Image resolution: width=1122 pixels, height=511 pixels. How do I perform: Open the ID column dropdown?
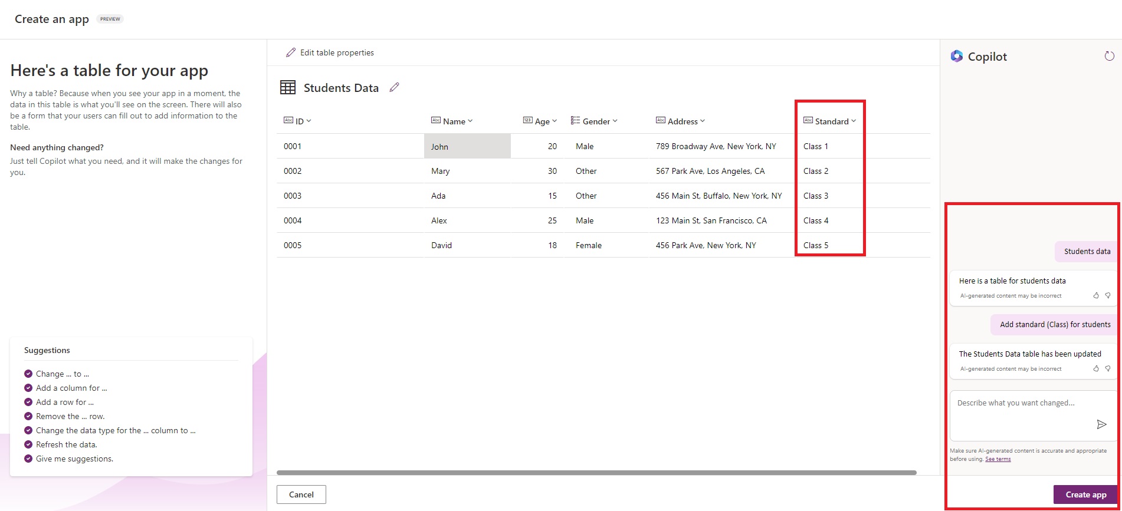tap(309, 121)
